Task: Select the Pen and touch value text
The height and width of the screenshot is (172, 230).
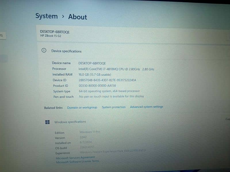Action: [x=111, y=96]
